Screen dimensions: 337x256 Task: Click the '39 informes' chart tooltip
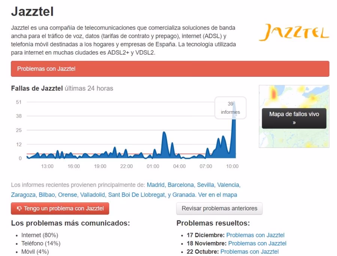click(230, 108)
